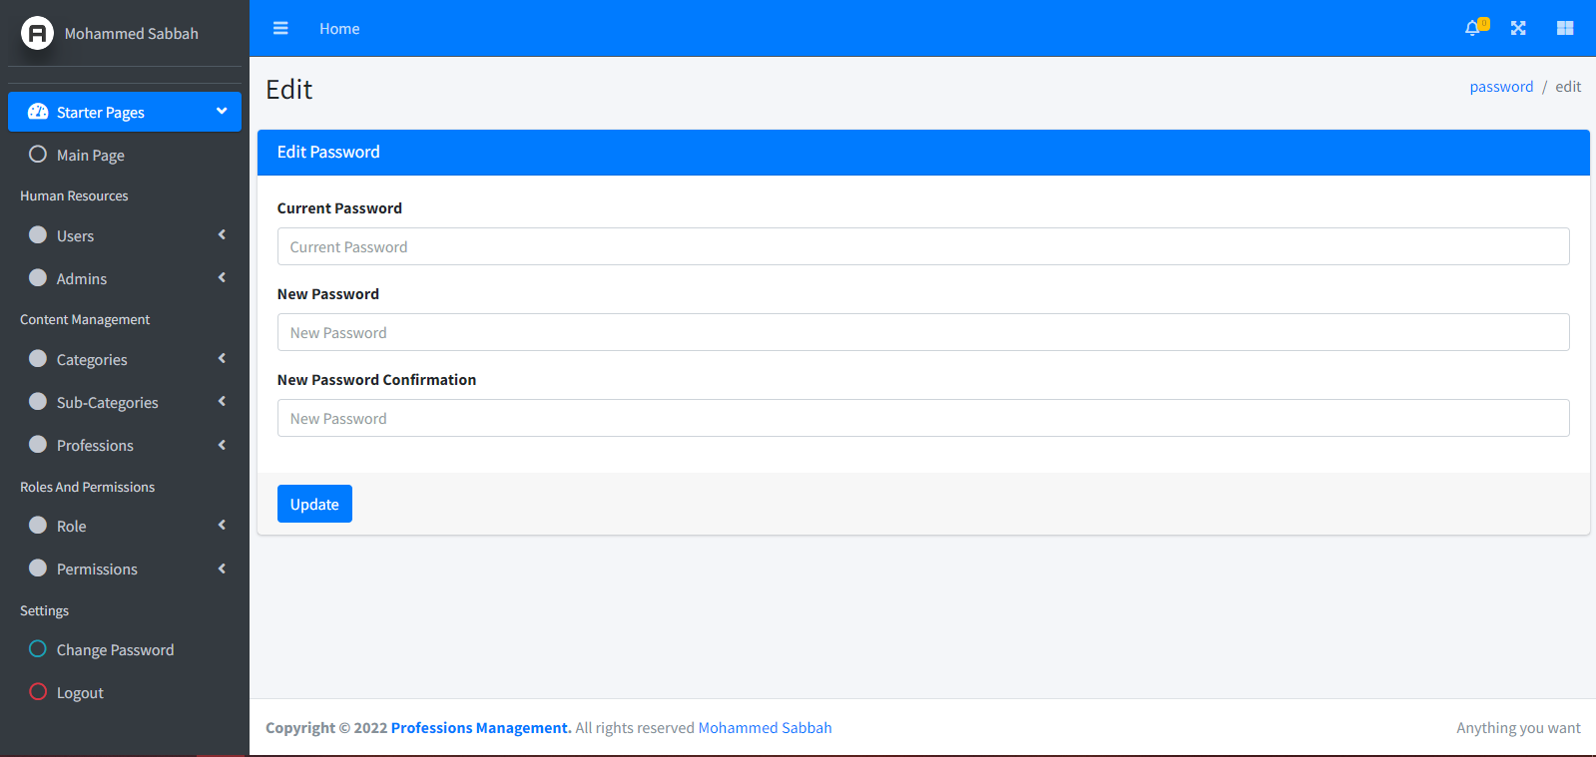Click the red circle icon beside Logout

point(38,692)
